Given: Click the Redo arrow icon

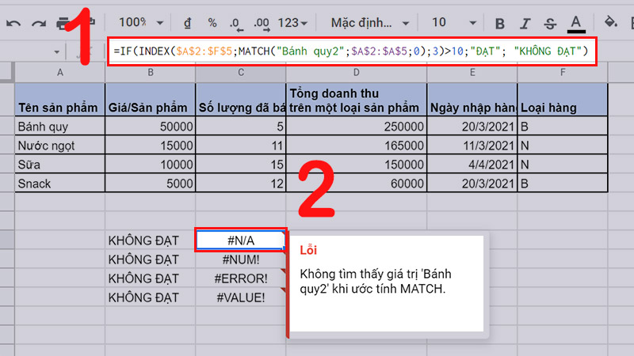Looking at the screenshot, I should (x=39, y=23).
